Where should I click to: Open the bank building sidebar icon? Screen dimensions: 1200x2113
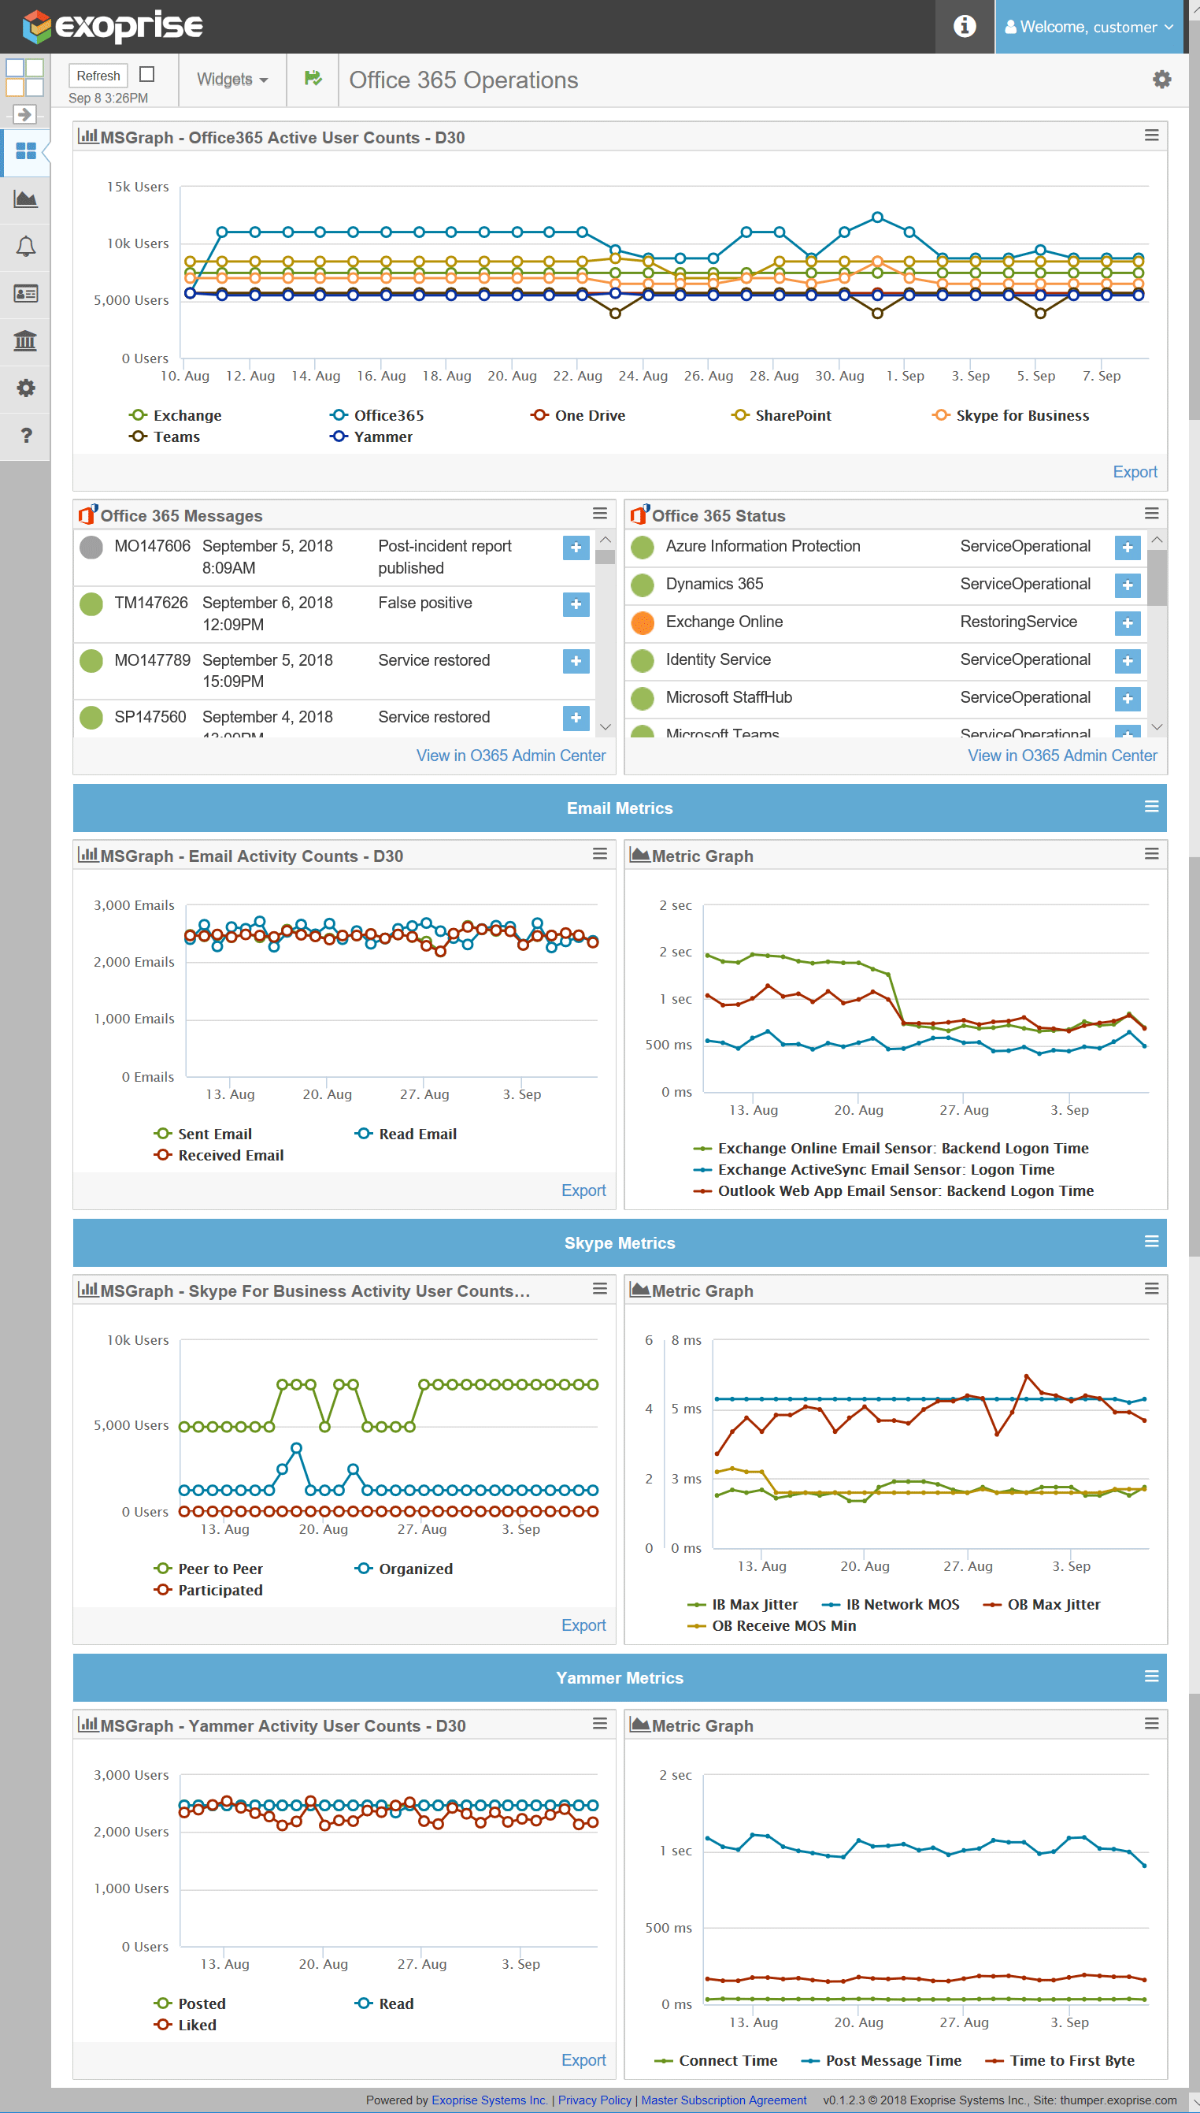[x=25, y=340]
